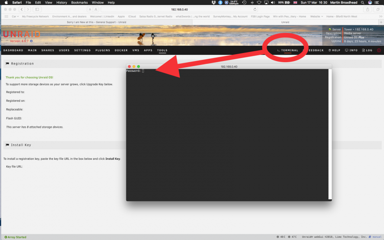Show more bookmarks via the overflow chevron

tap(381, 17)
